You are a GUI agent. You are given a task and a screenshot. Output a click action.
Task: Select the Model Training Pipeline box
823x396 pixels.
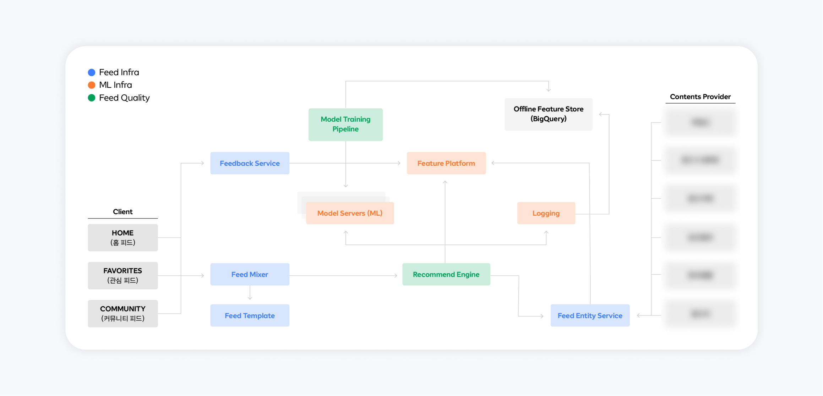[345, 125]
